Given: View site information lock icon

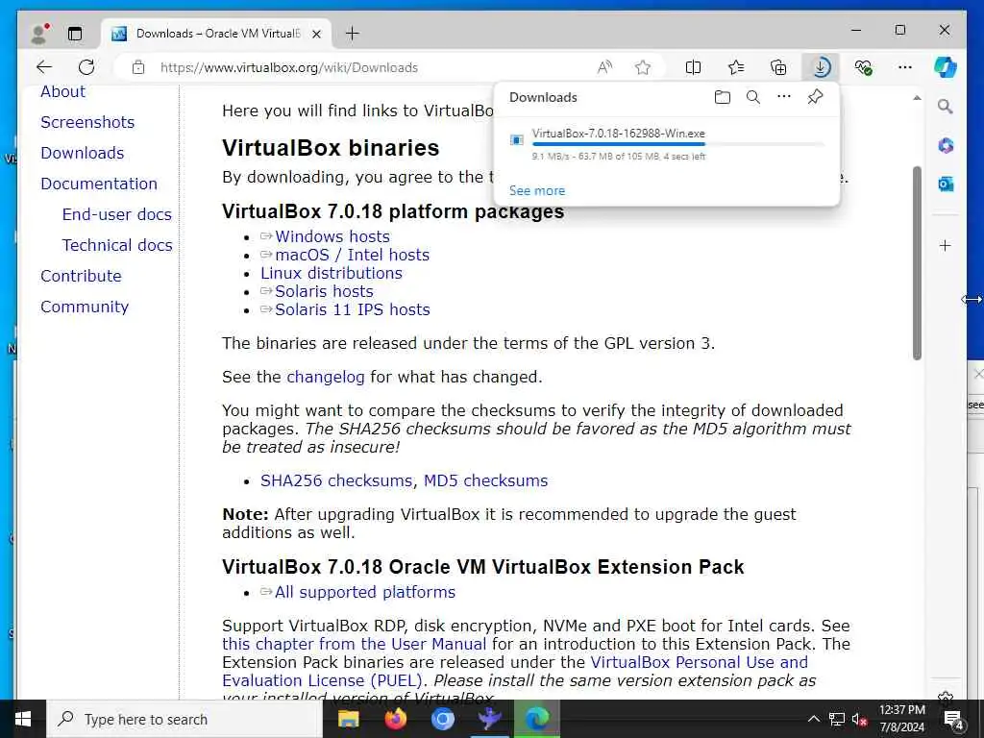Looking at the screenshot, I should 138,67.
